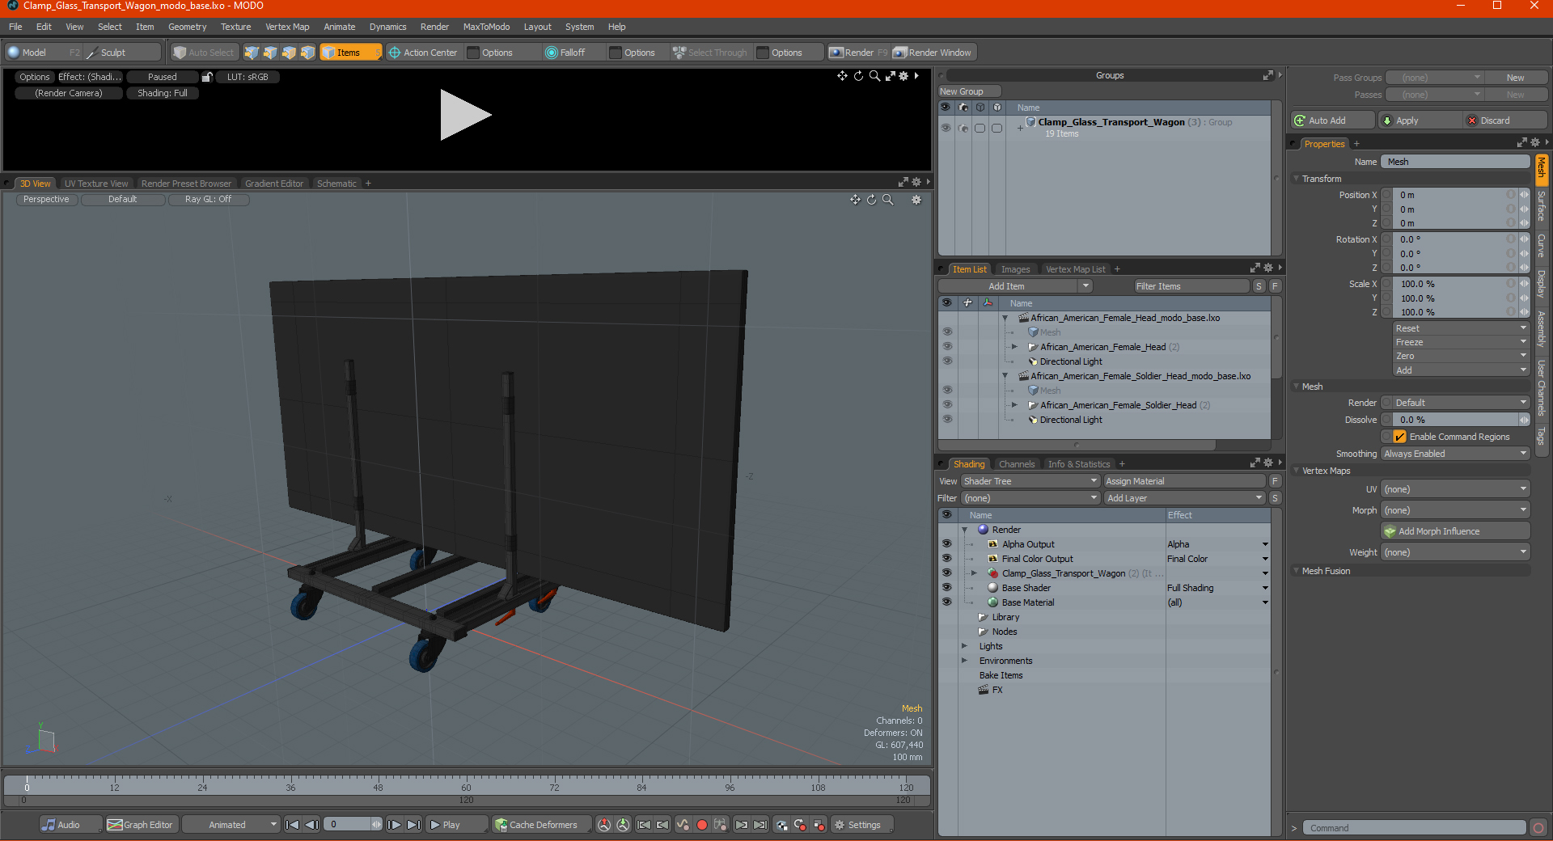Screen dimensions: 1553x841
Task: Click the 3D viewport pan icon
Action: tap(855, 200)
